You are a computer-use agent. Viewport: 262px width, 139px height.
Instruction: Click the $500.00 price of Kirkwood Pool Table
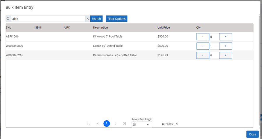(x=163, y=37)
